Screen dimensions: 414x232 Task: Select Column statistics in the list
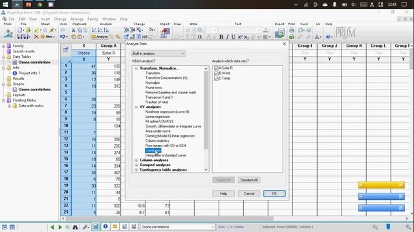pyautogui.click(x=157, y=140)
